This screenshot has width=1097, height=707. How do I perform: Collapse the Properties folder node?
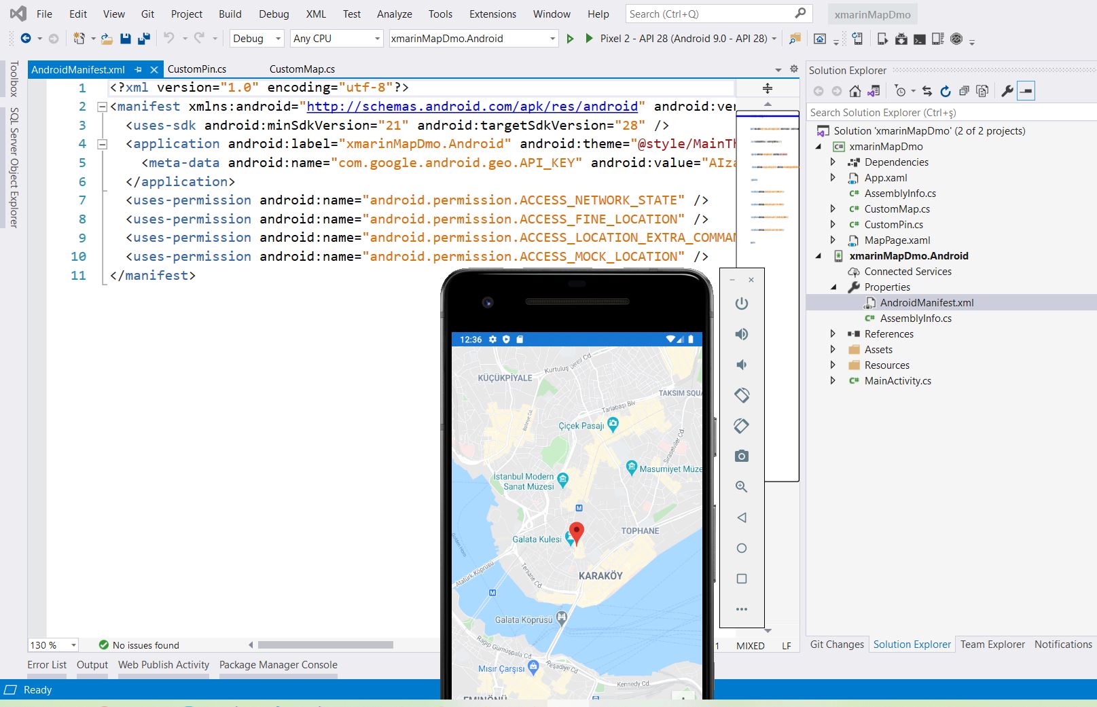pyautogui.click(x=833, y=287)
